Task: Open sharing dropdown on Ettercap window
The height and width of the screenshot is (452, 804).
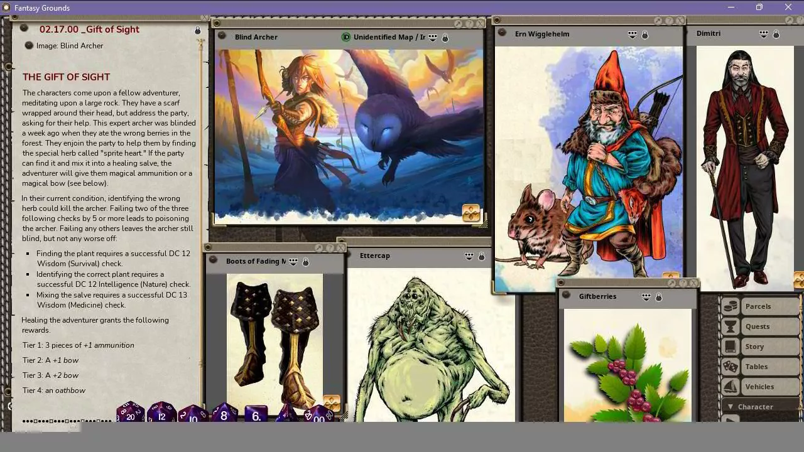Action: coord(469,256)
